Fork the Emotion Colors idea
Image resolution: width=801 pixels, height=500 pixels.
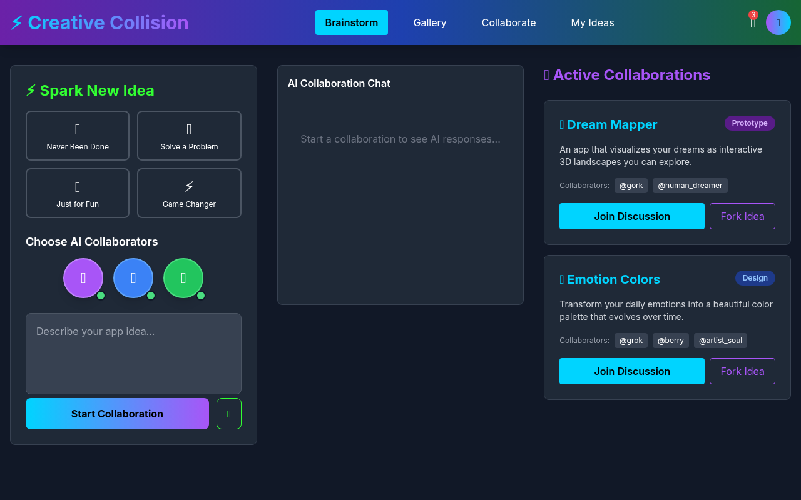pos(742,371)
